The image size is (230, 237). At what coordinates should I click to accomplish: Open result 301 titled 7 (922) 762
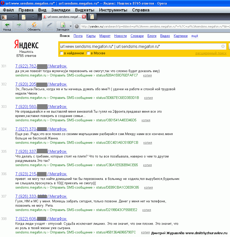tap(41, 66)
